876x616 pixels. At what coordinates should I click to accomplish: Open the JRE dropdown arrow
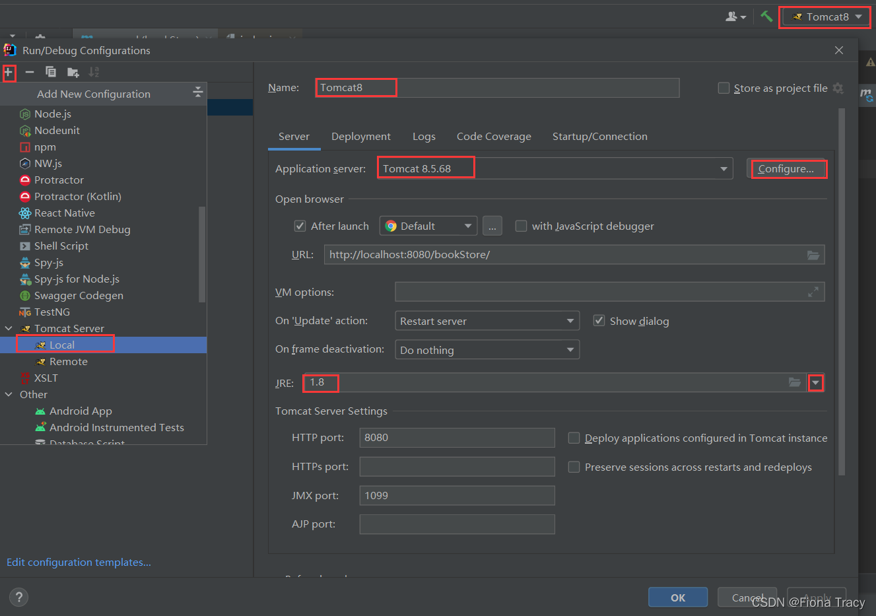[x=816, y=383]
